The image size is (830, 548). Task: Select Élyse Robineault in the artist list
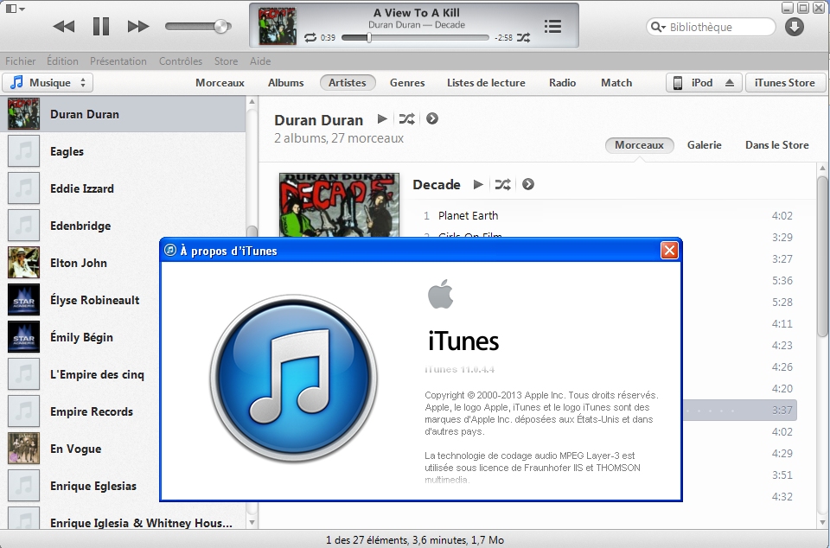pos(80,300)
